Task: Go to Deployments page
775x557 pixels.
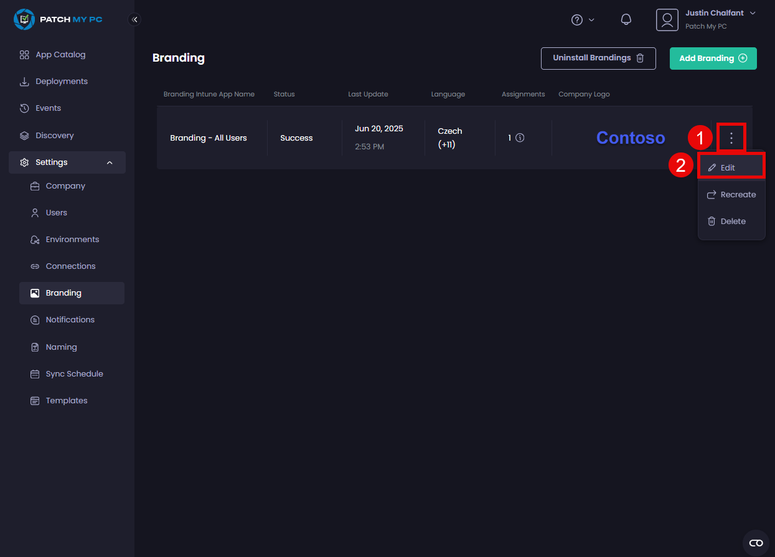Action: (x=62, y=82)
